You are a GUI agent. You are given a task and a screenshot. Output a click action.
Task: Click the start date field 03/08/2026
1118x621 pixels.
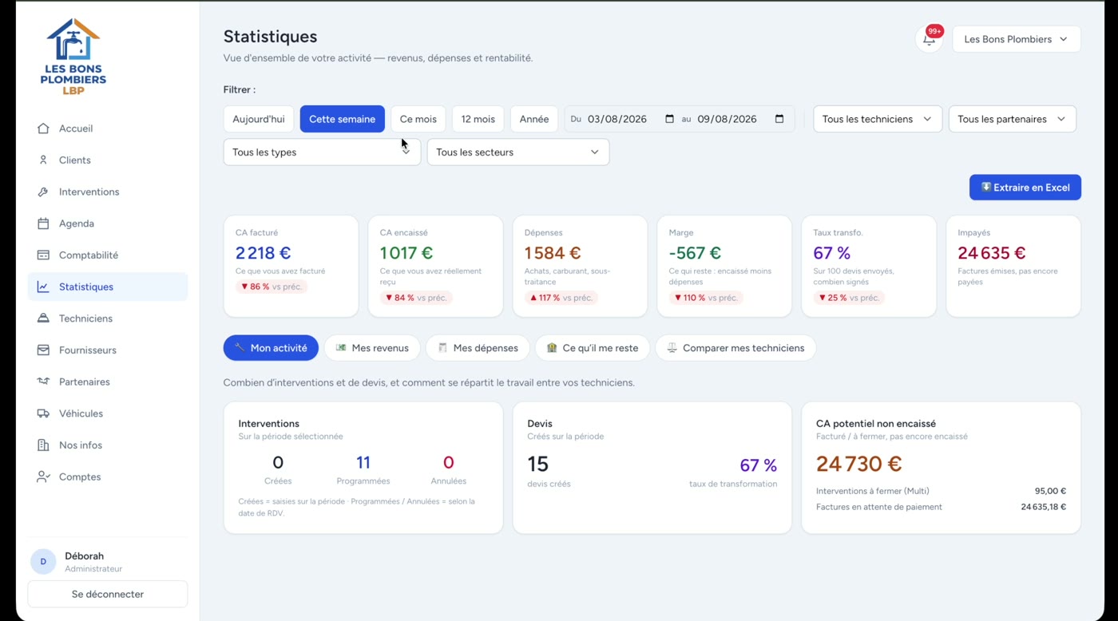click(x=631, y=119)
